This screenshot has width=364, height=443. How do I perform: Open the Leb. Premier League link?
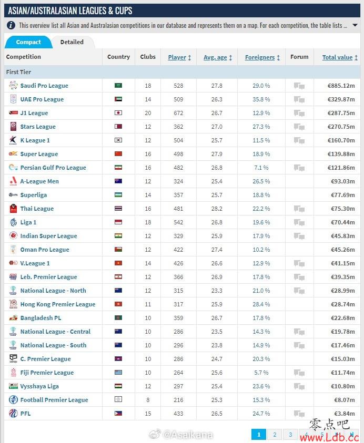point(48,277)
